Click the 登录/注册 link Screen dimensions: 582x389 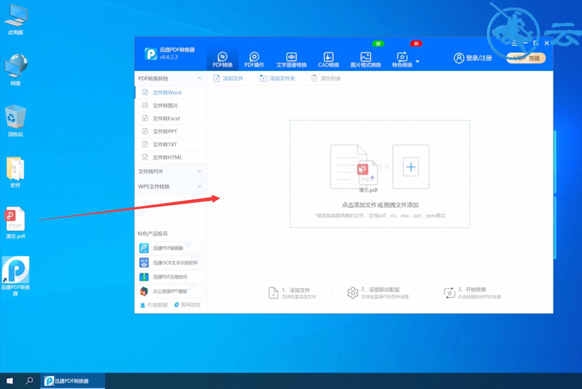pos(479,58)
